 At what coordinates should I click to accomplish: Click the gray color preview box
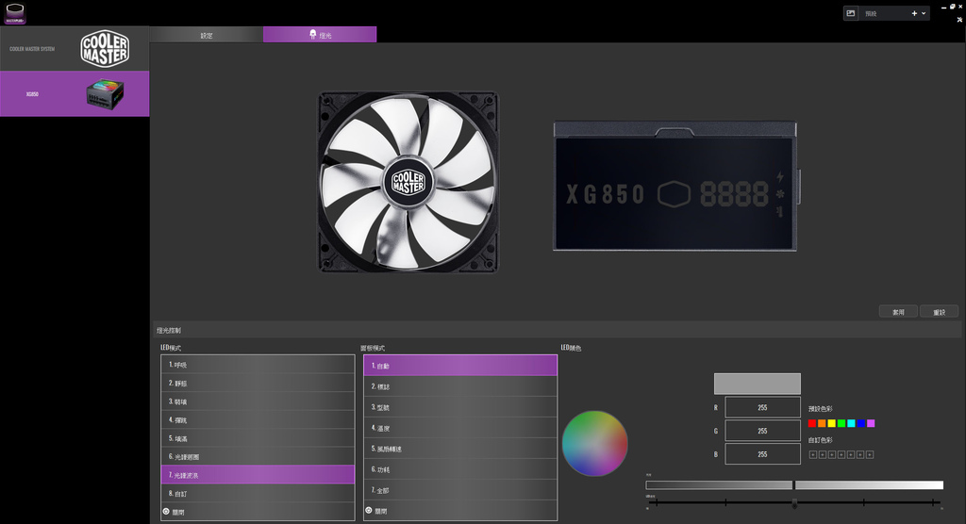coord(758,384)
